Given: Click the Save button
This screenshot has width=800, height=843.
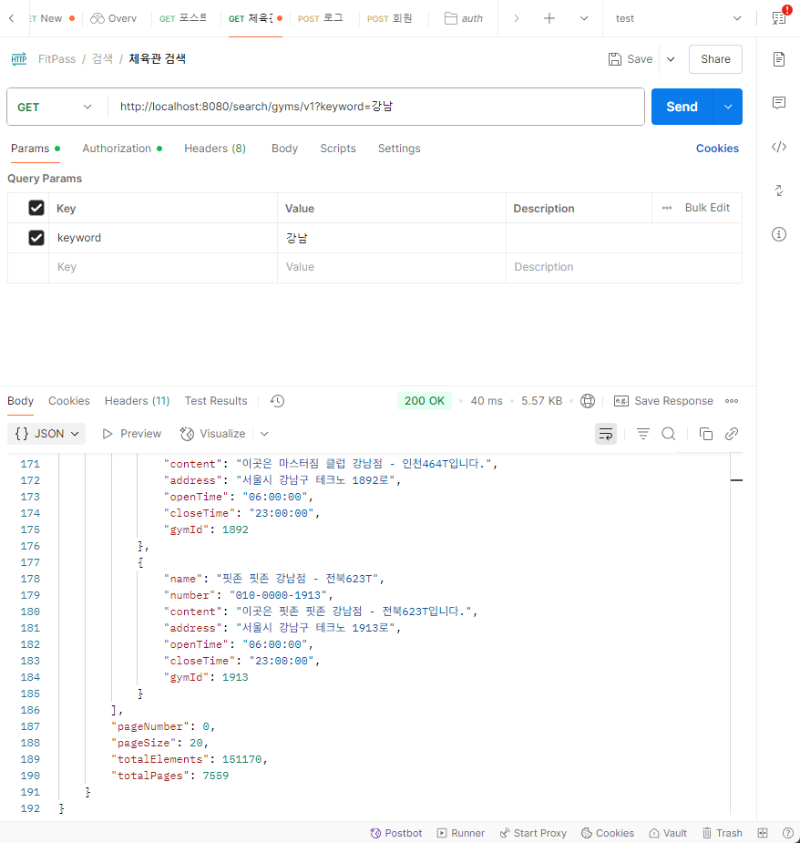Looking at the screenshot, I should [x=631, y=59].
